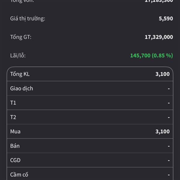This screenshot has height=180, width=180.
Task: Select the total value 17,329,000
Action: point(159,37)
